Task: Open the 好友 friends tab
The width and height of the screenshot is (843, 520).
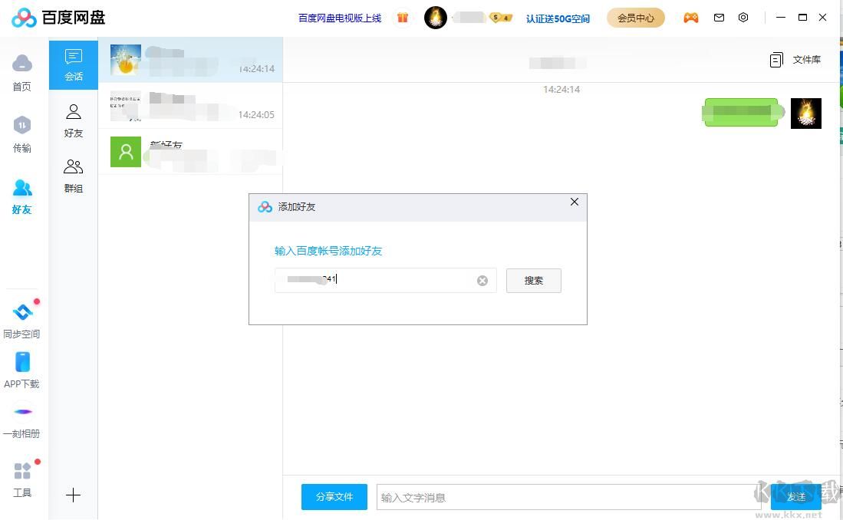Action: (73, 120)
